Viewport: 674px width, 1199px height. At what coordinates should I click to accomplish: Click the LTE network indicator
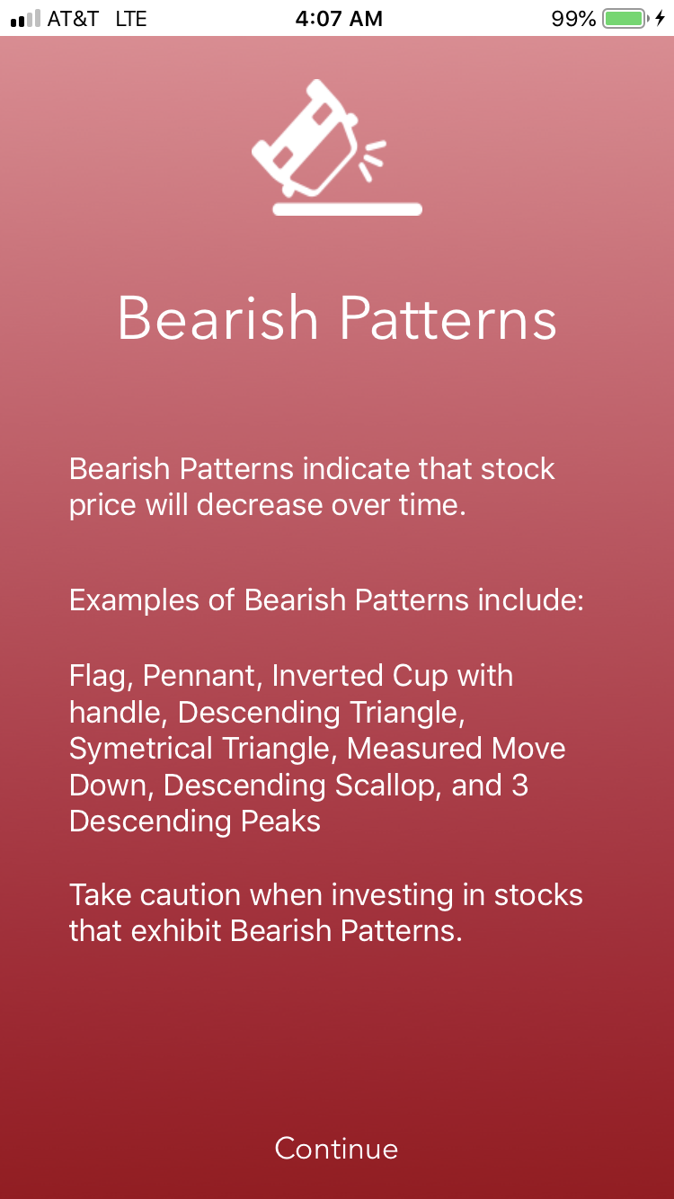coord(131,17)
